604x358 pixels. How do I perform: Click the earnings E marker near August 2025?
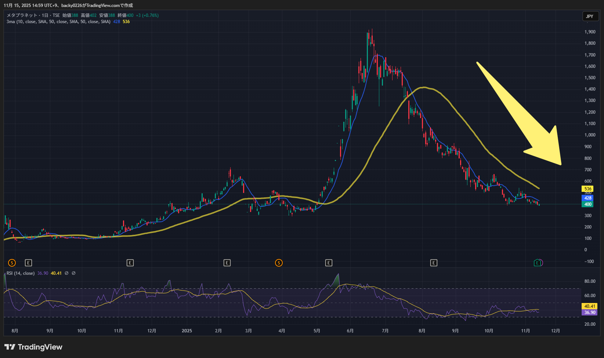(434, 263)
